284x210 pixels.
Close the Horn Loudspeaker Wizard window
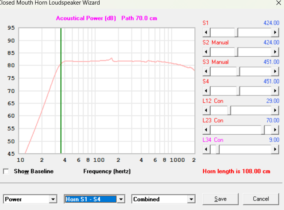pyautogui.click(x=279, y=3)
